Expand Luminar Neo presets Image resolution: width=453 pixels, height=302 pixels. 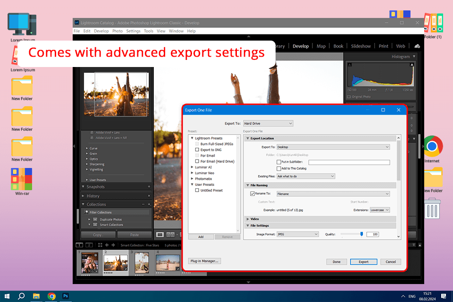pyautogui.click(x=192, y=173)
